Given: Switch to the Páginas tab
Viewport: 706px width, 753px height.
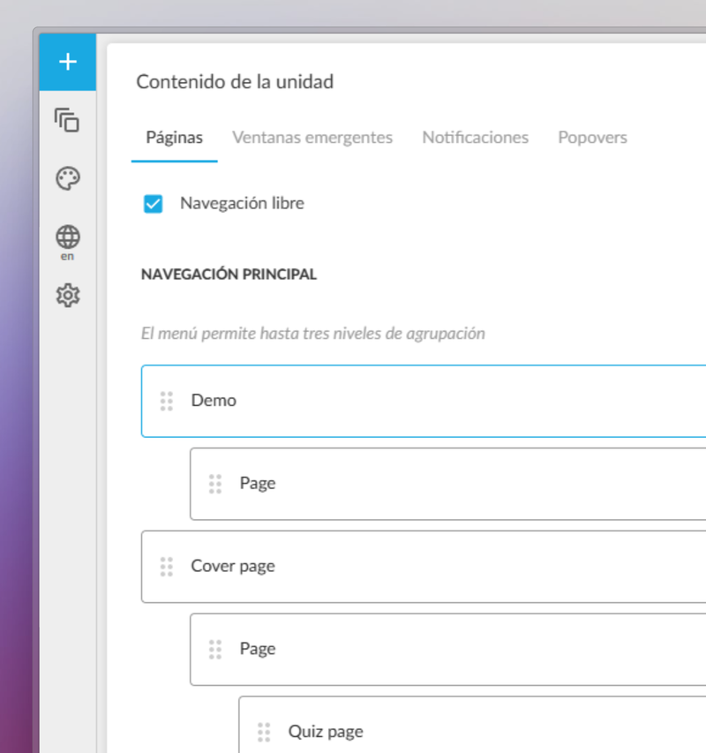Looking at the screenshot, I should pos(174,138).
